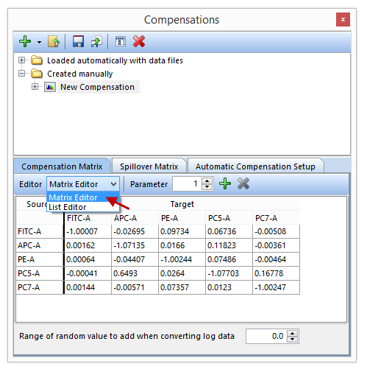Select the APC-A row label
This screenshot has height=372, width=367.
[x=40, y=245]
